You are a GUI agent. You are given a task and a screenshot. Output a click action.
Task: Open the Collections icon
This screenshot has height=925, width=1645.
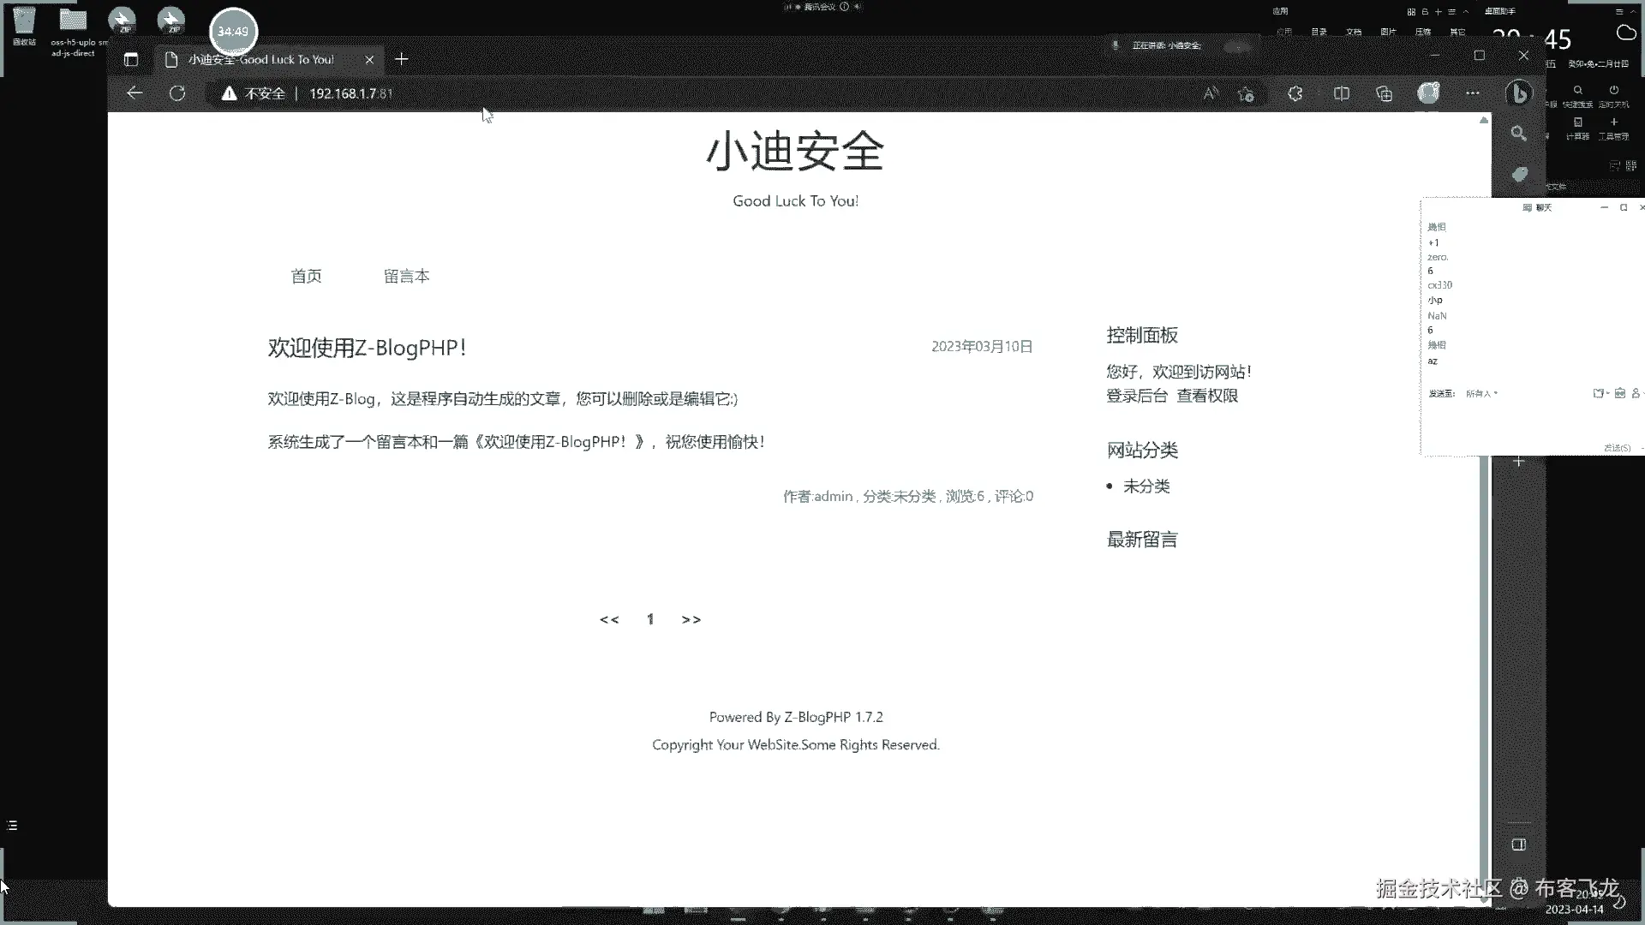[x=1385, y=93]
